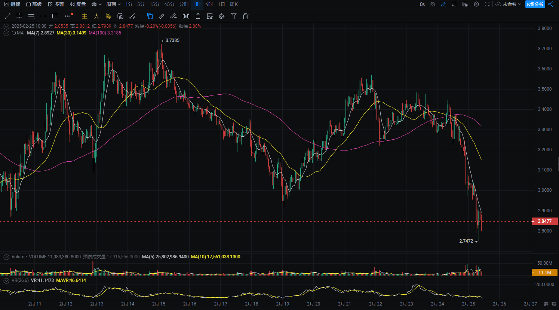Open the 未命名 layout dropdown

509,4
